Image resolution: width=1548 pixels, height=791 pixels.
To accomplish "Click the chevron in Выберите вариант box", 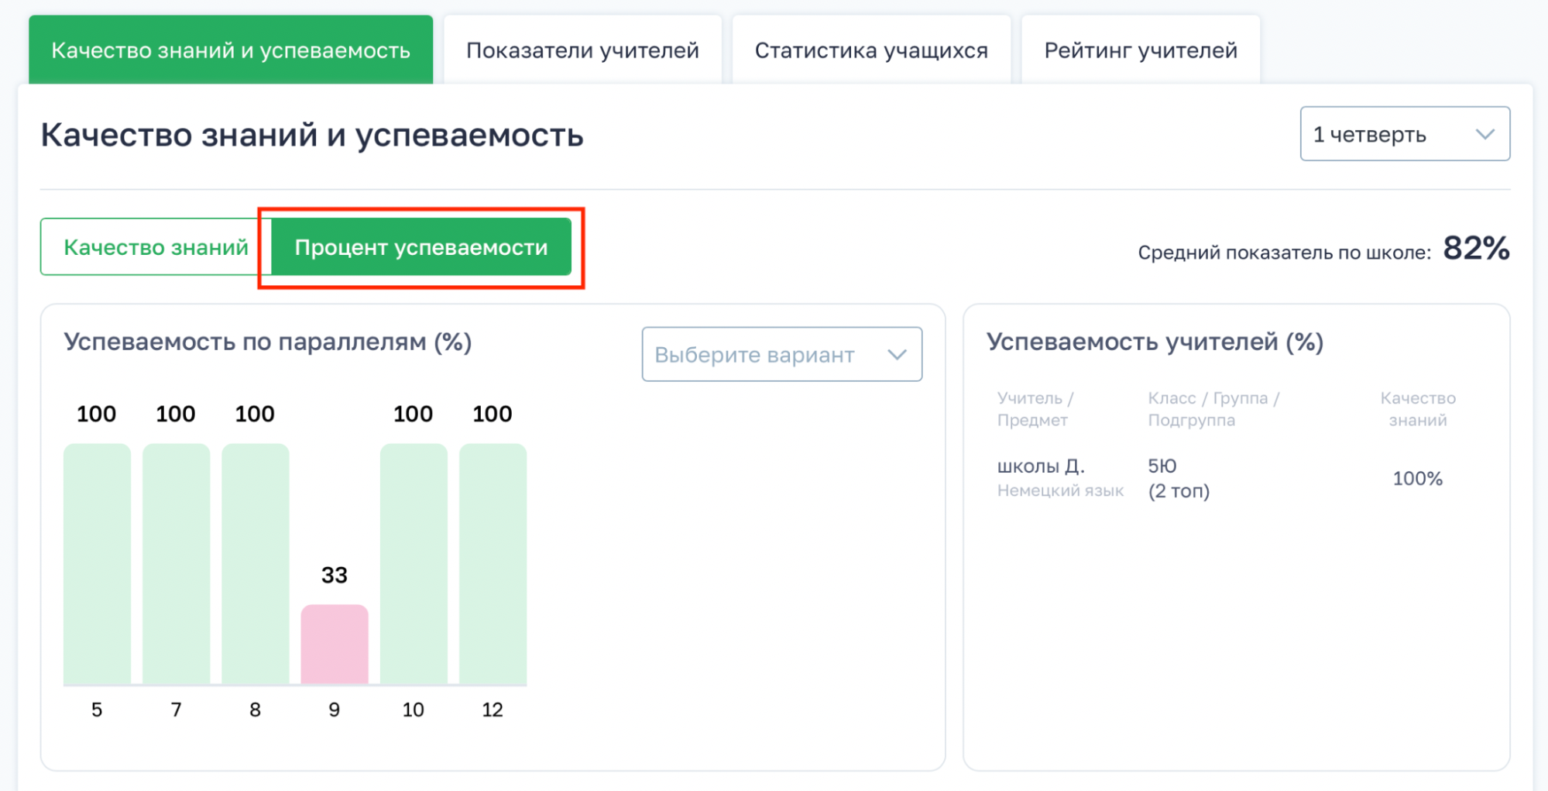I will tap(897, 355).
